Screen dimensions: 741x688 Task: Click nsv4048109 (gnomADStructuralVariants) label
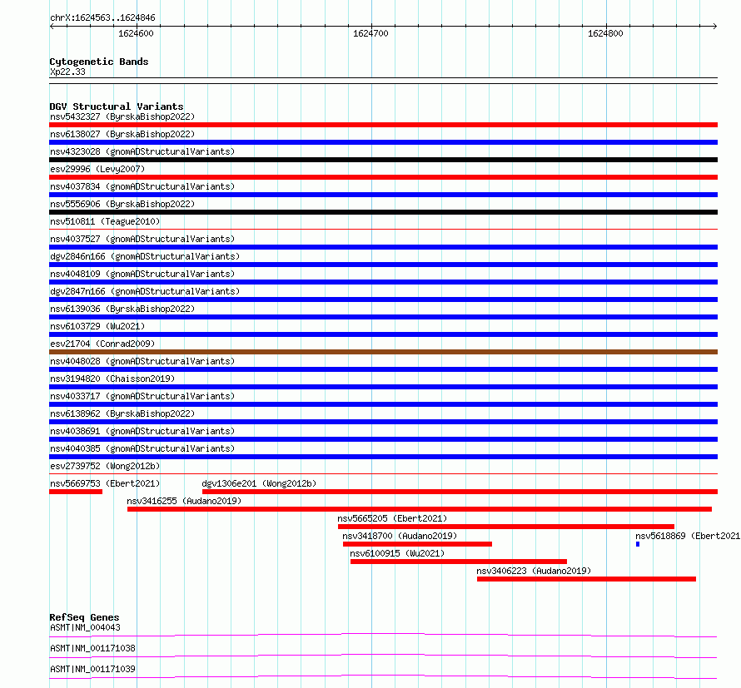pyautogui.click(x=142, y=274)
